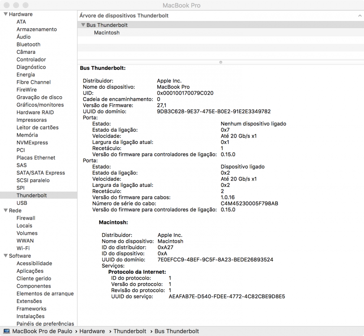
Task: Select Controlador in the sidebar
Action: (x=31, y=60)
